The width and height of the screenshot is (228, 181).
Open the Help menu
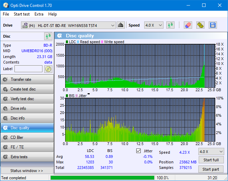[x=52, y=14]
